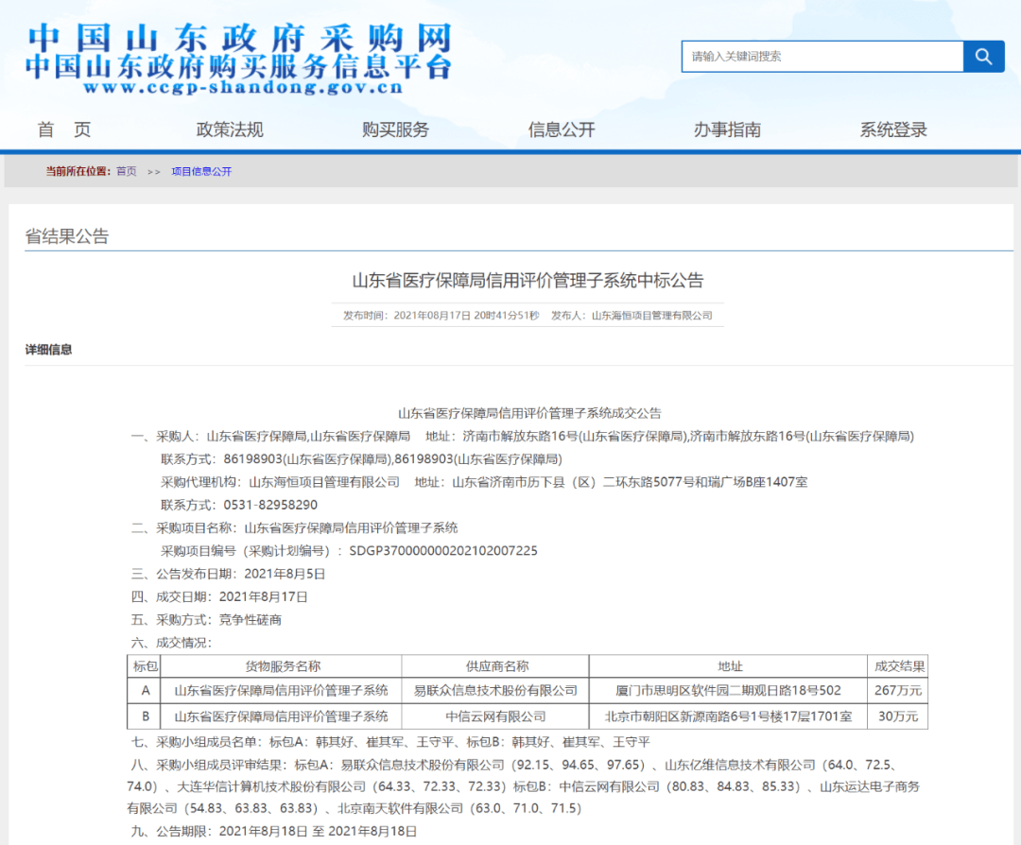Select the 省结果公告 section heading

(67, 235)
